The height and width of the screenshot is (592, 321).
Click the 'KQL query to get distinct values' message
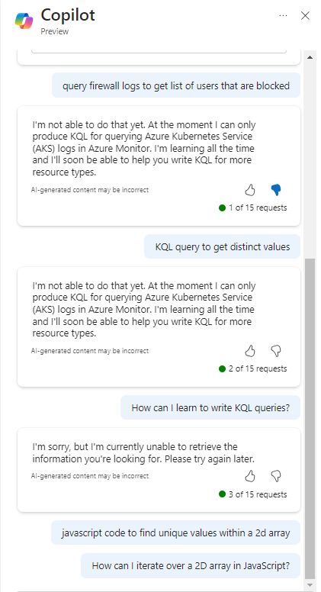tap(222, 247)
